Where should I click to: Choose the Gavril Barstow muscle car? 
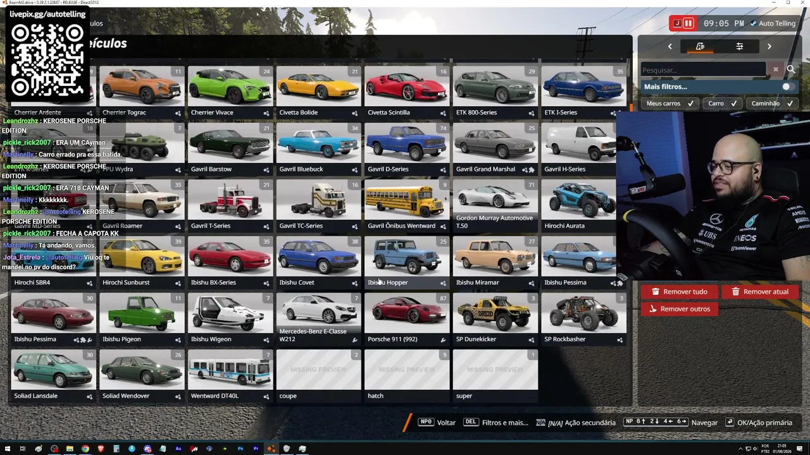(x=230, y=149)
